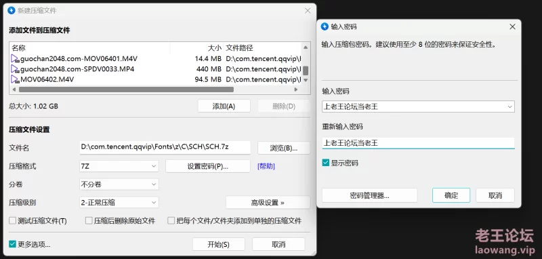
Task: Click the 14.4 MB size cell
Action: (208, 59)
